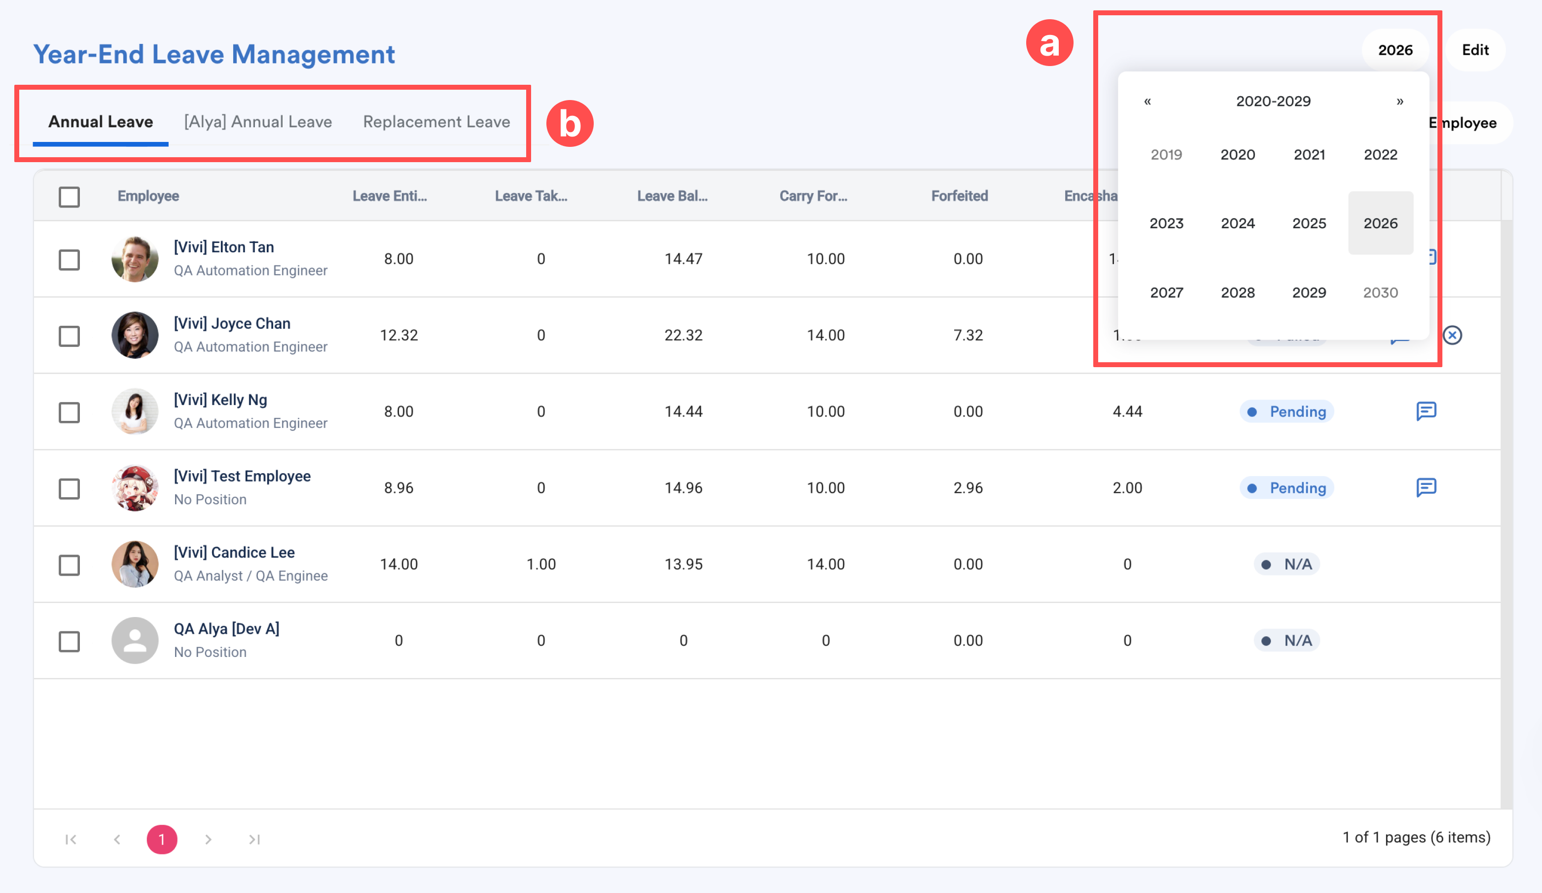Open comment icon for Kelly Ng row

[x=1426, y=411]
